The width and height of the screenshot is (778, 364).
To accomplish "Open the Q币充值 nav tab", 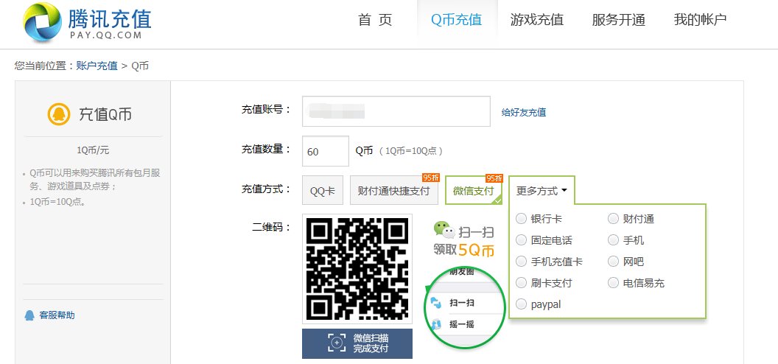I will click(457, 20).
